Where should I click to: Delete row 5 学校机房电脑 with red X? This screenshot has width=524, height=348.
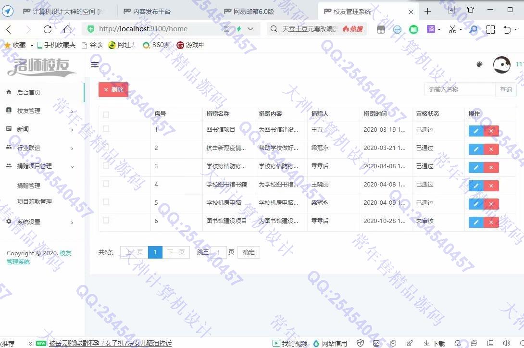491,204
